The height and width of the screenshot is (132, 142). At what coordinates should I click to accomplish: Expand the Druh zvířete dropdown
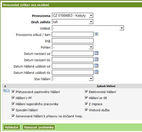91,22
